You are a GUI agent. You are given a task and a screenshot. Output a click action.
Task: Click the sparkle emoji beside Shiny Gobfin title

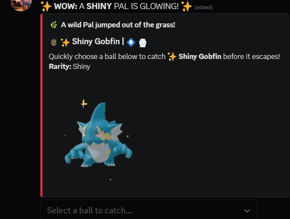point(65,42)
